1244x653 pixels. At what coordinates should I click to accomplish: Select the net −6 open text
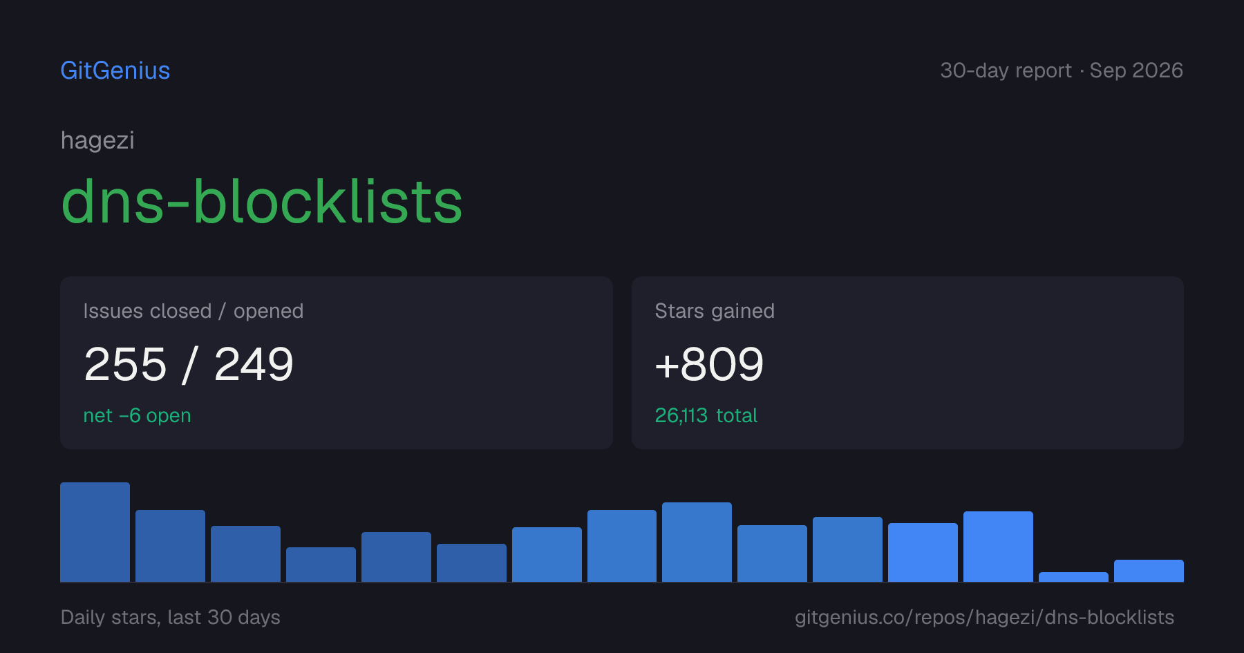coord(137,415)
